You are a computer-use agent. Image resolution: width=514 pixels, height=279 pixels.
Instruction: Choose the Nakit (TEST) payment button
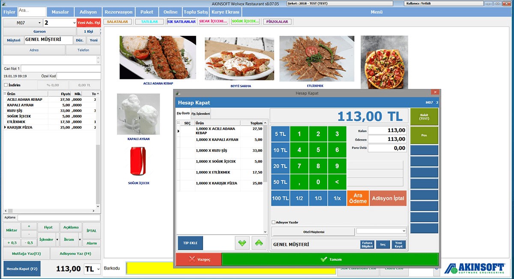click(424, 116)
